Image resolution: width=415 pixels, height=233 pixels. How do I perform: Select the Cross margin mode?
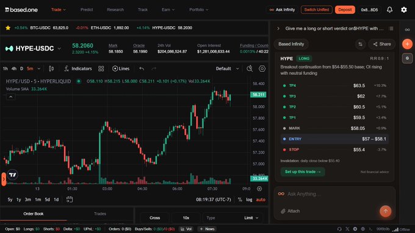(154, 218)
